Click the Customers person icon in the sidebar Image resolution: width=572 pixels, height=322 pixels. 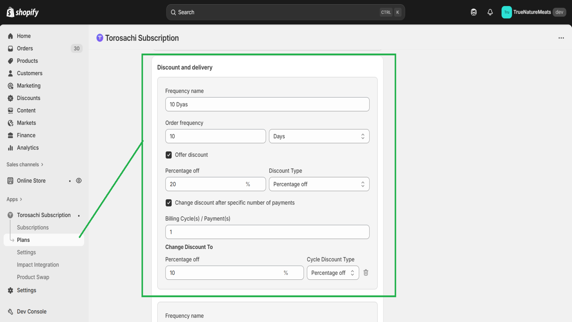[x=10, y=73]
